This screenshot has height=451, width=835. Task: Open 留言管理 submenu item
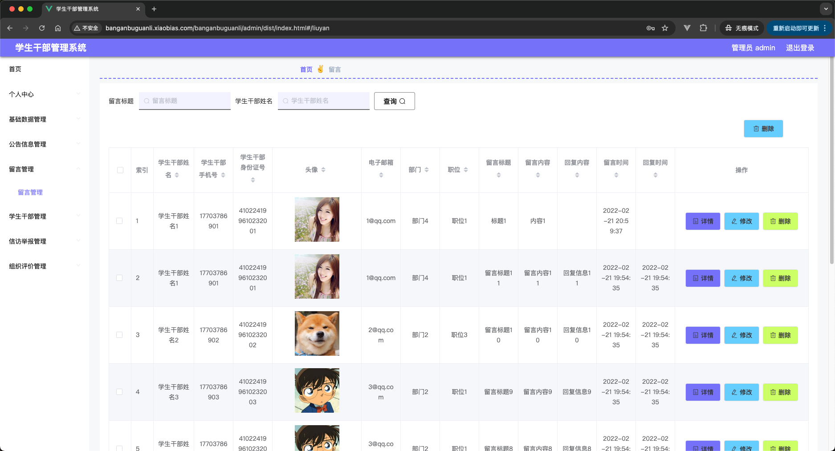click(30, 192)
